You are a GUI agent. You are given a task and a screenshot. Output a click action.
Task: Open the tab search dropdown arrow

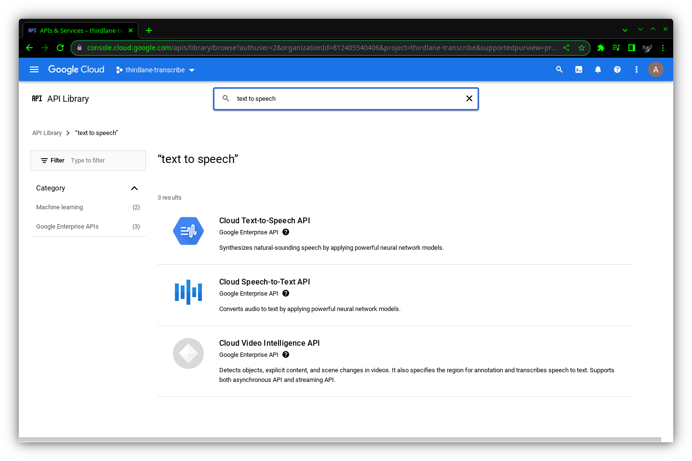tap(625, 30)
